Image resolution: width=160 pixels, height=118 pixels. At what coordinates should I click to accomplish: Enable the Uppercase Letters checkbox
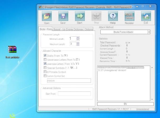45,59
